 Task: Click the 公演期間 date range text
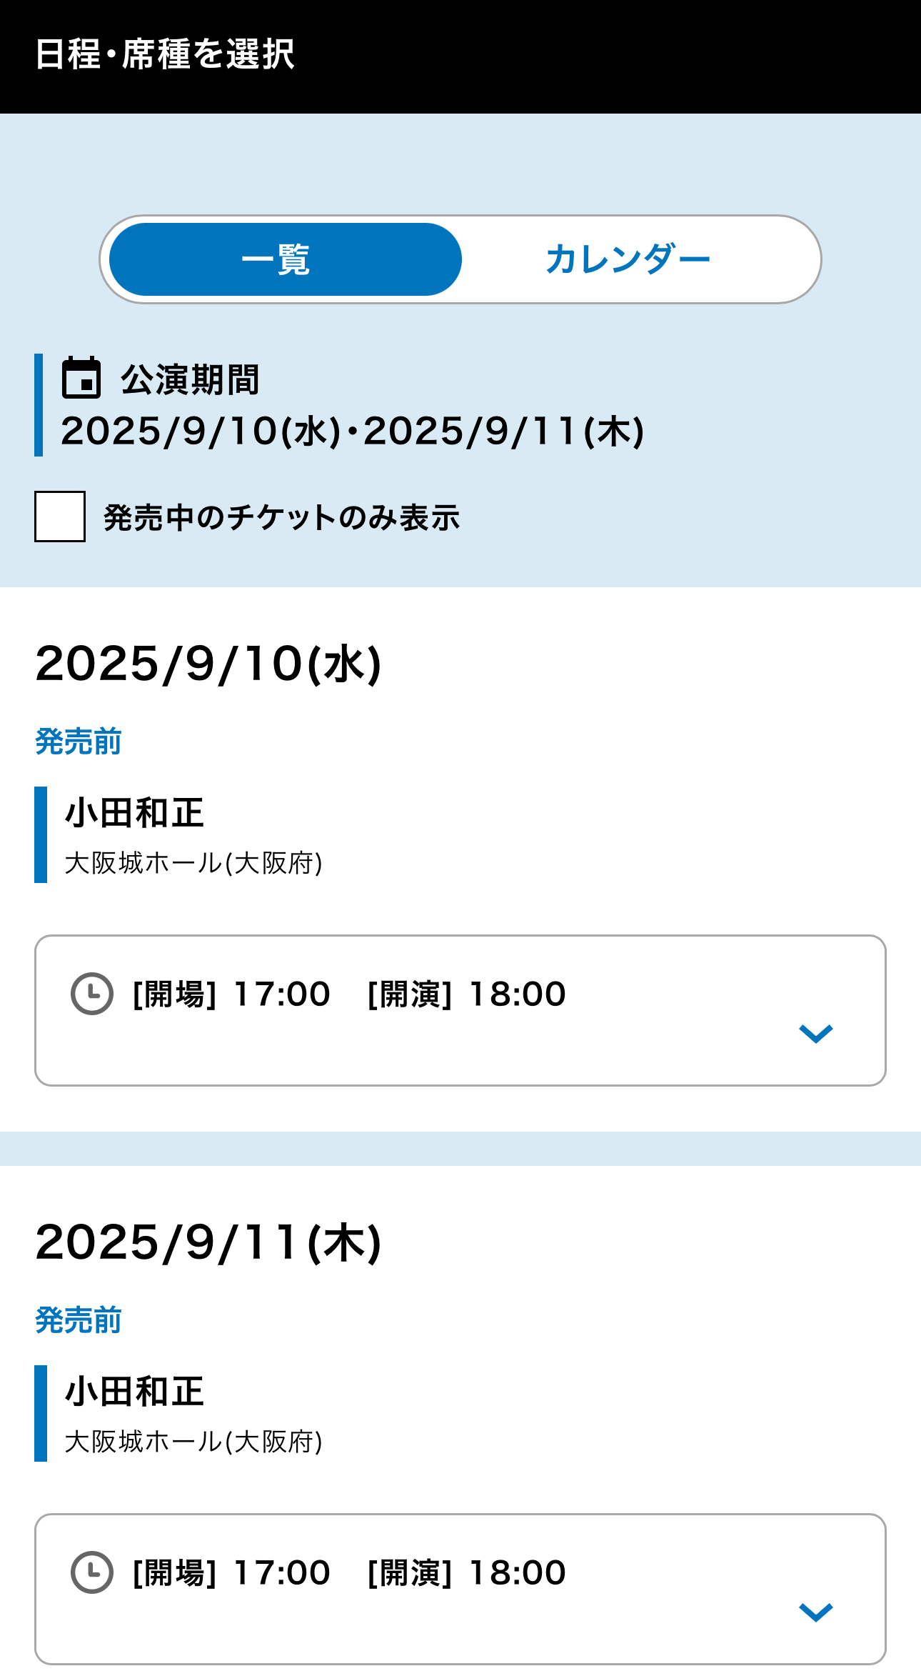point(353,432)
